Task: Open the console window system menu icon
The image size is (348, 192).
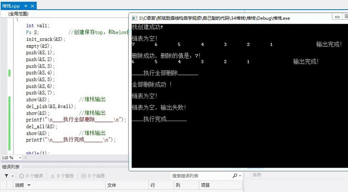Action: coord(134,18)
